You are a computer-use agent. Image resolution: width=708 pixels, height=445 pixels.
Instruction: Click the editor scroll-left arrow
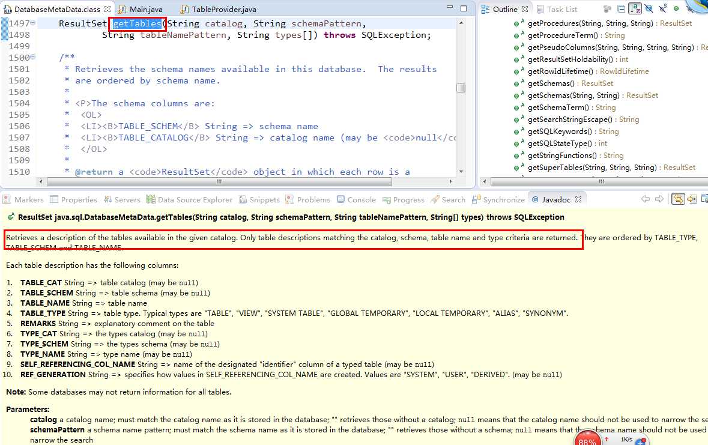coord(41,181)
